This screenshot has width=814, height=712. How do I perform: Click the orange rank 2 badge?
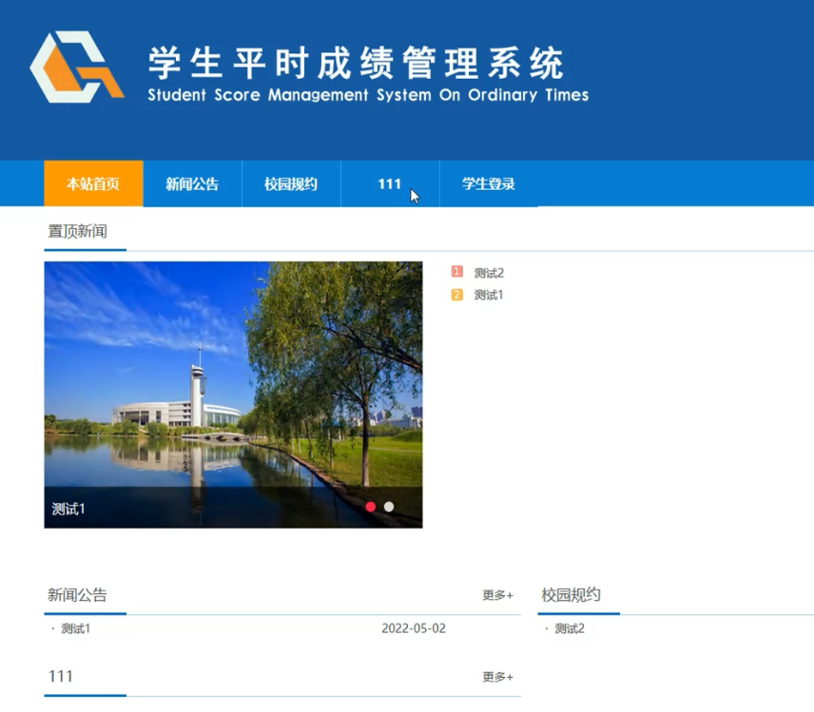(x=456, y=295)
